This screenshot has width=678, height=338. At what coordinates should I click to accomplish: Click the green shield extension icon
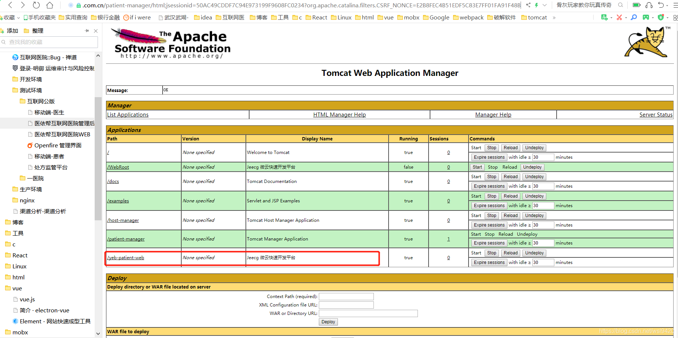click(x=661, y=17)
